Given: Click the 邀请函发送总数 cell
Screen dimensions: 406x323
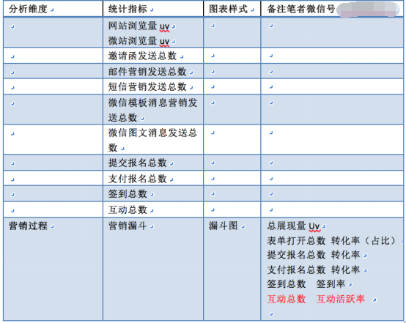Looking at the screenshot, I should (x=153, y=56).
